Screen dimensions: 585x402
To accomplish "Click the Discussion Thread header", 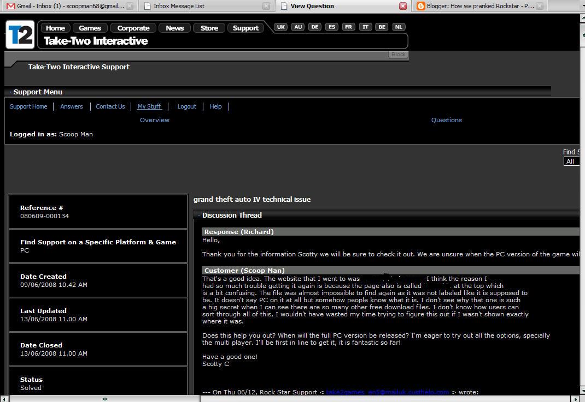I will click(232, 215).
